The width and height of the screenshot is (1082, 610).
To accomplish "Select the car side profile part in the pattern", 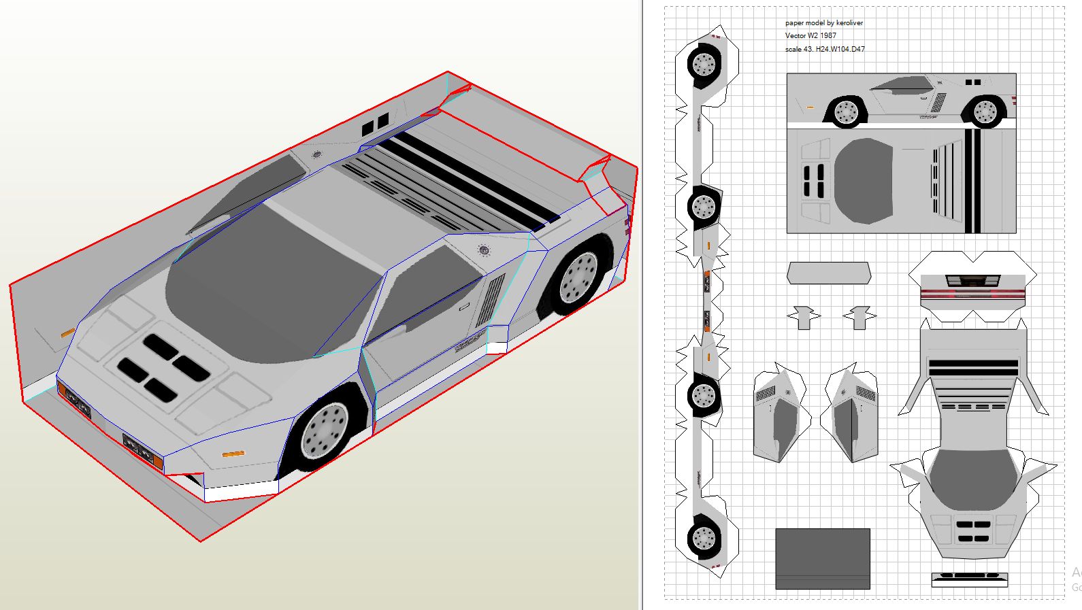I will point(901,99).
